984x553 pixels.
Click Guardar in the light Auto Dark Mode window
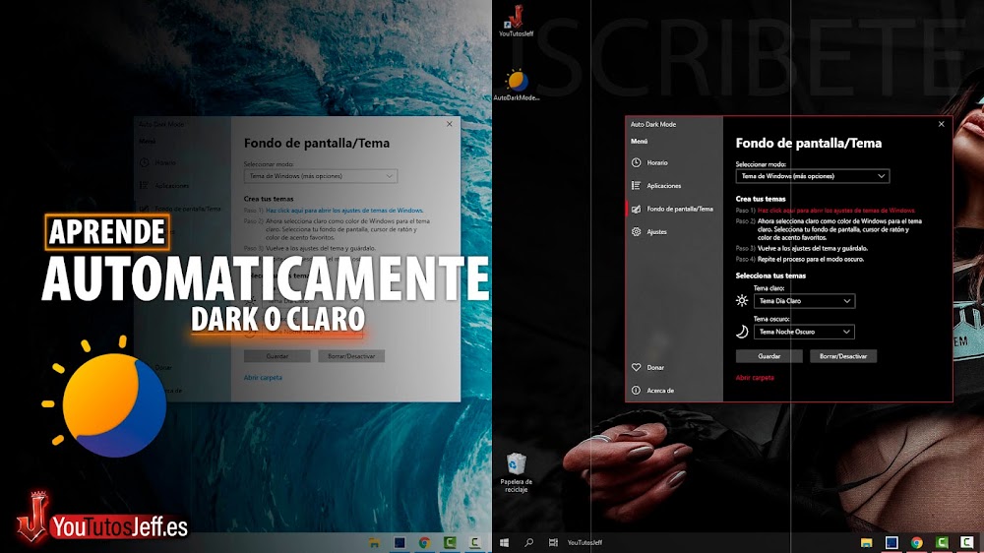(x=277, y=356)
